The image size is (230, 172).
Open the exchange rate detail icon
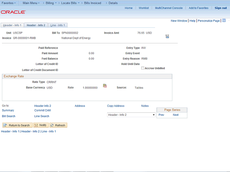point(105,86)
